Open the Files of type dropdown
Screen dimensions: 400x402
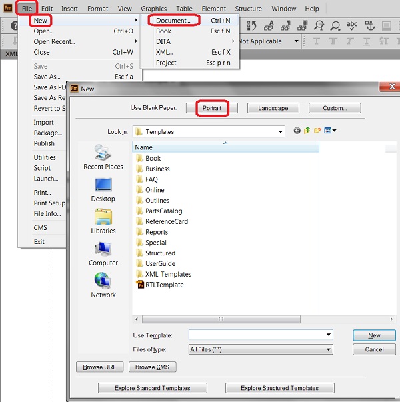(x=328, y=349)
